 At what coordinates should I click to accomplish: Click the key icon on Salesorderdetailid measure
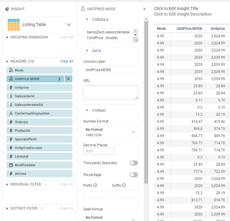point(11,105)
